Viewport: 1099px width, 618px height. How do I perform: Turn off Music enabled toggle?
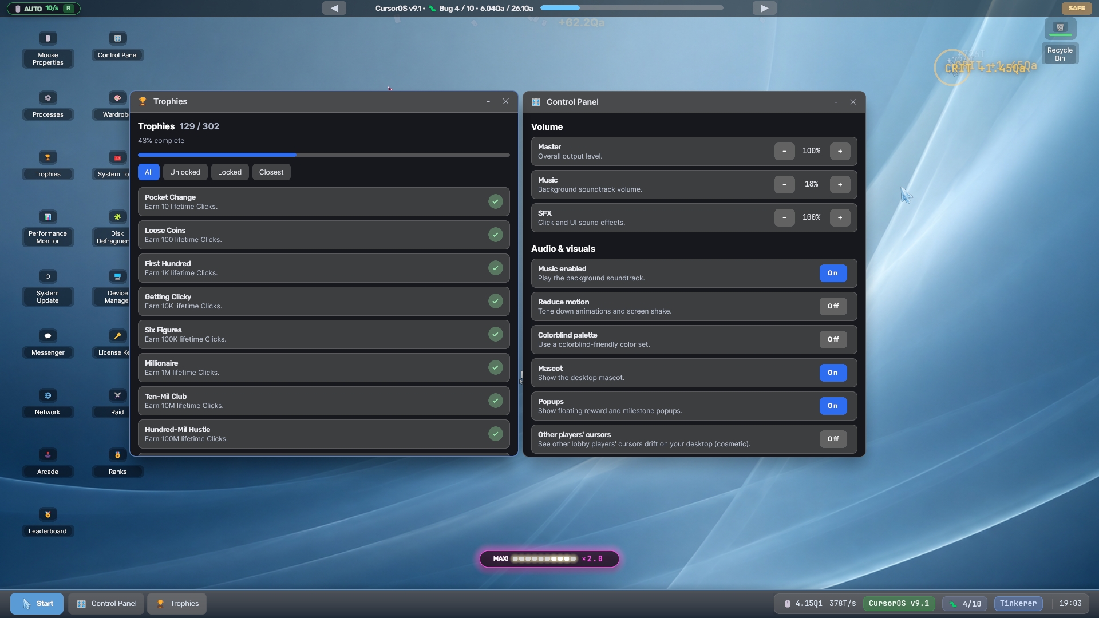click(x=833, y=273)
